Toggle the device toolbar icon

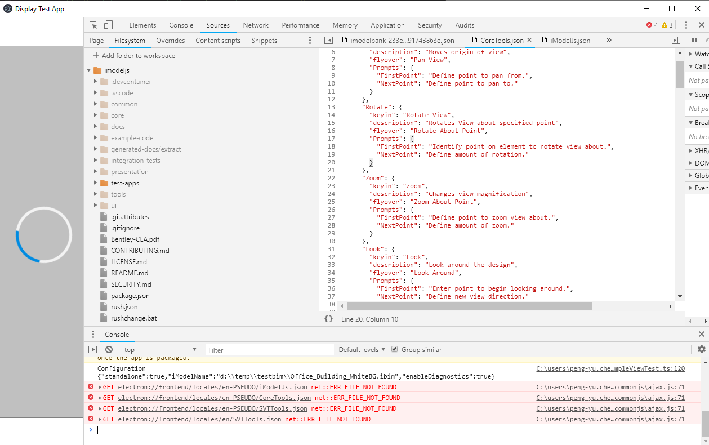click(108, 25)
